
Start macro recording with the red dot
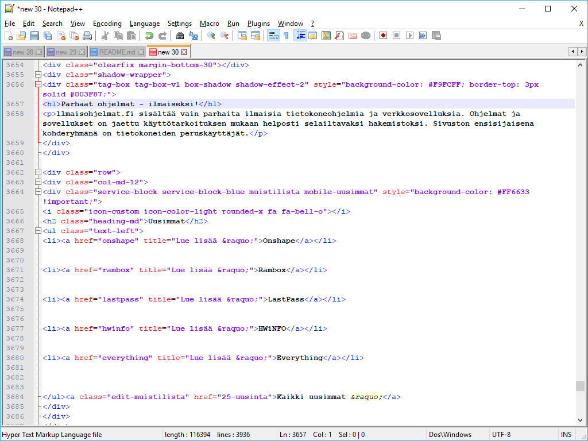[383, 36]
